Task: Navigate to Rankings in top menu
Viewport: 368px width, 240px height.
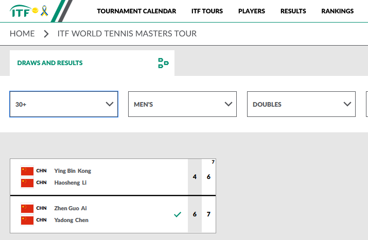Action: [x=337, y=11]
